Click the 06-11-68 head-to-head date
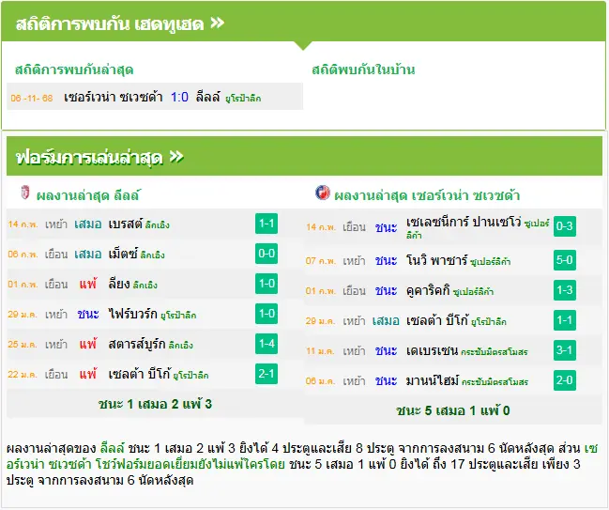 tap(32, 98)
